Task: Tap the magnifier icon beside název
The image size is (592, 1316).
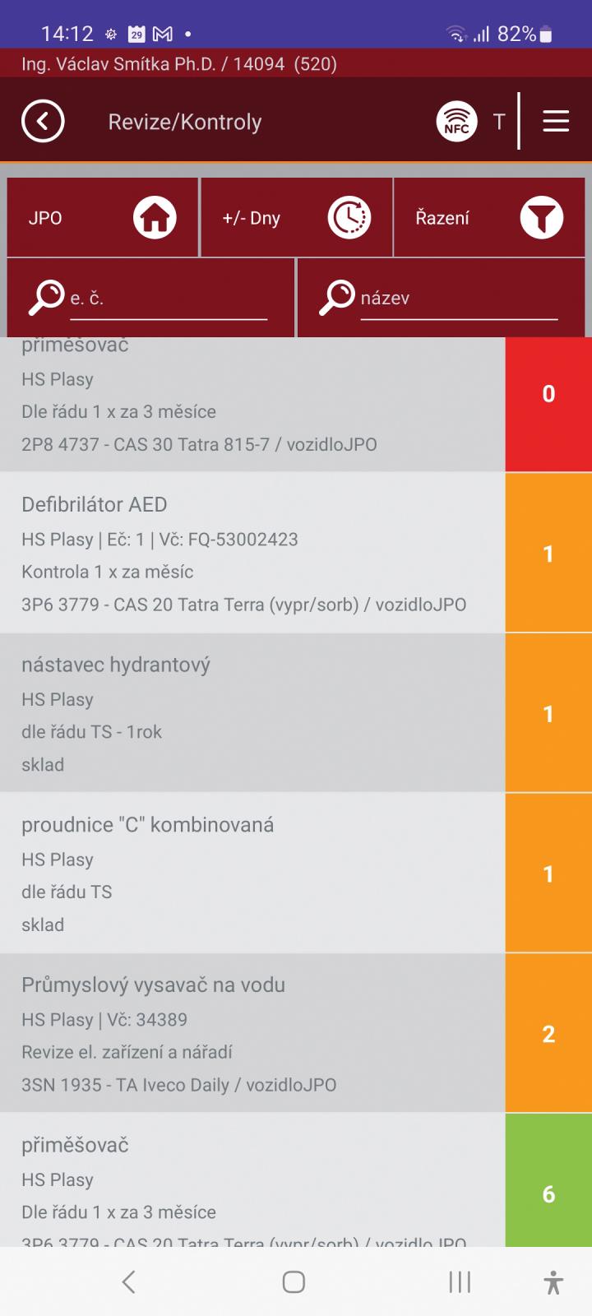Action: (x=336, y=298)
